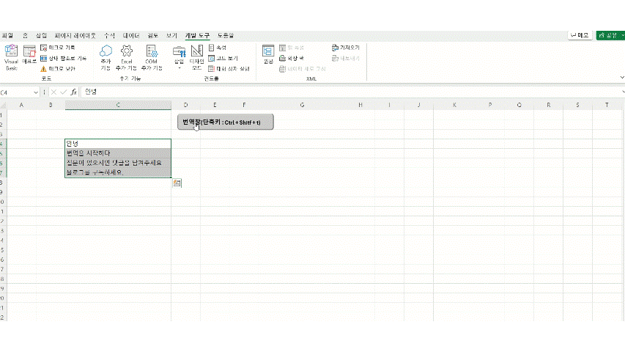The width and height of the screenshot is (625, 352).
Task: Click the 메모 (Comments) button
Action: click(580, 35)
